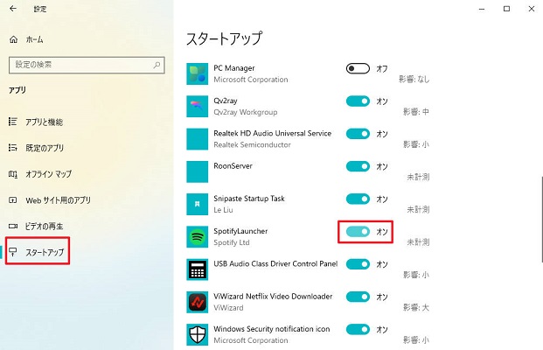The height and width of the screenshot is (350, 543).
Task: Click the スタートアップ page heading
Action: coord(225,38)
